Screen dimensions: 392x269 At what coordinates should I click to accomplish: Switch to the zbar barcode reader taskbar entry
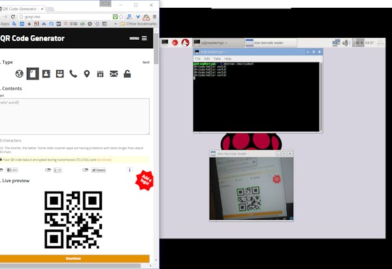[x=270, y=43]
